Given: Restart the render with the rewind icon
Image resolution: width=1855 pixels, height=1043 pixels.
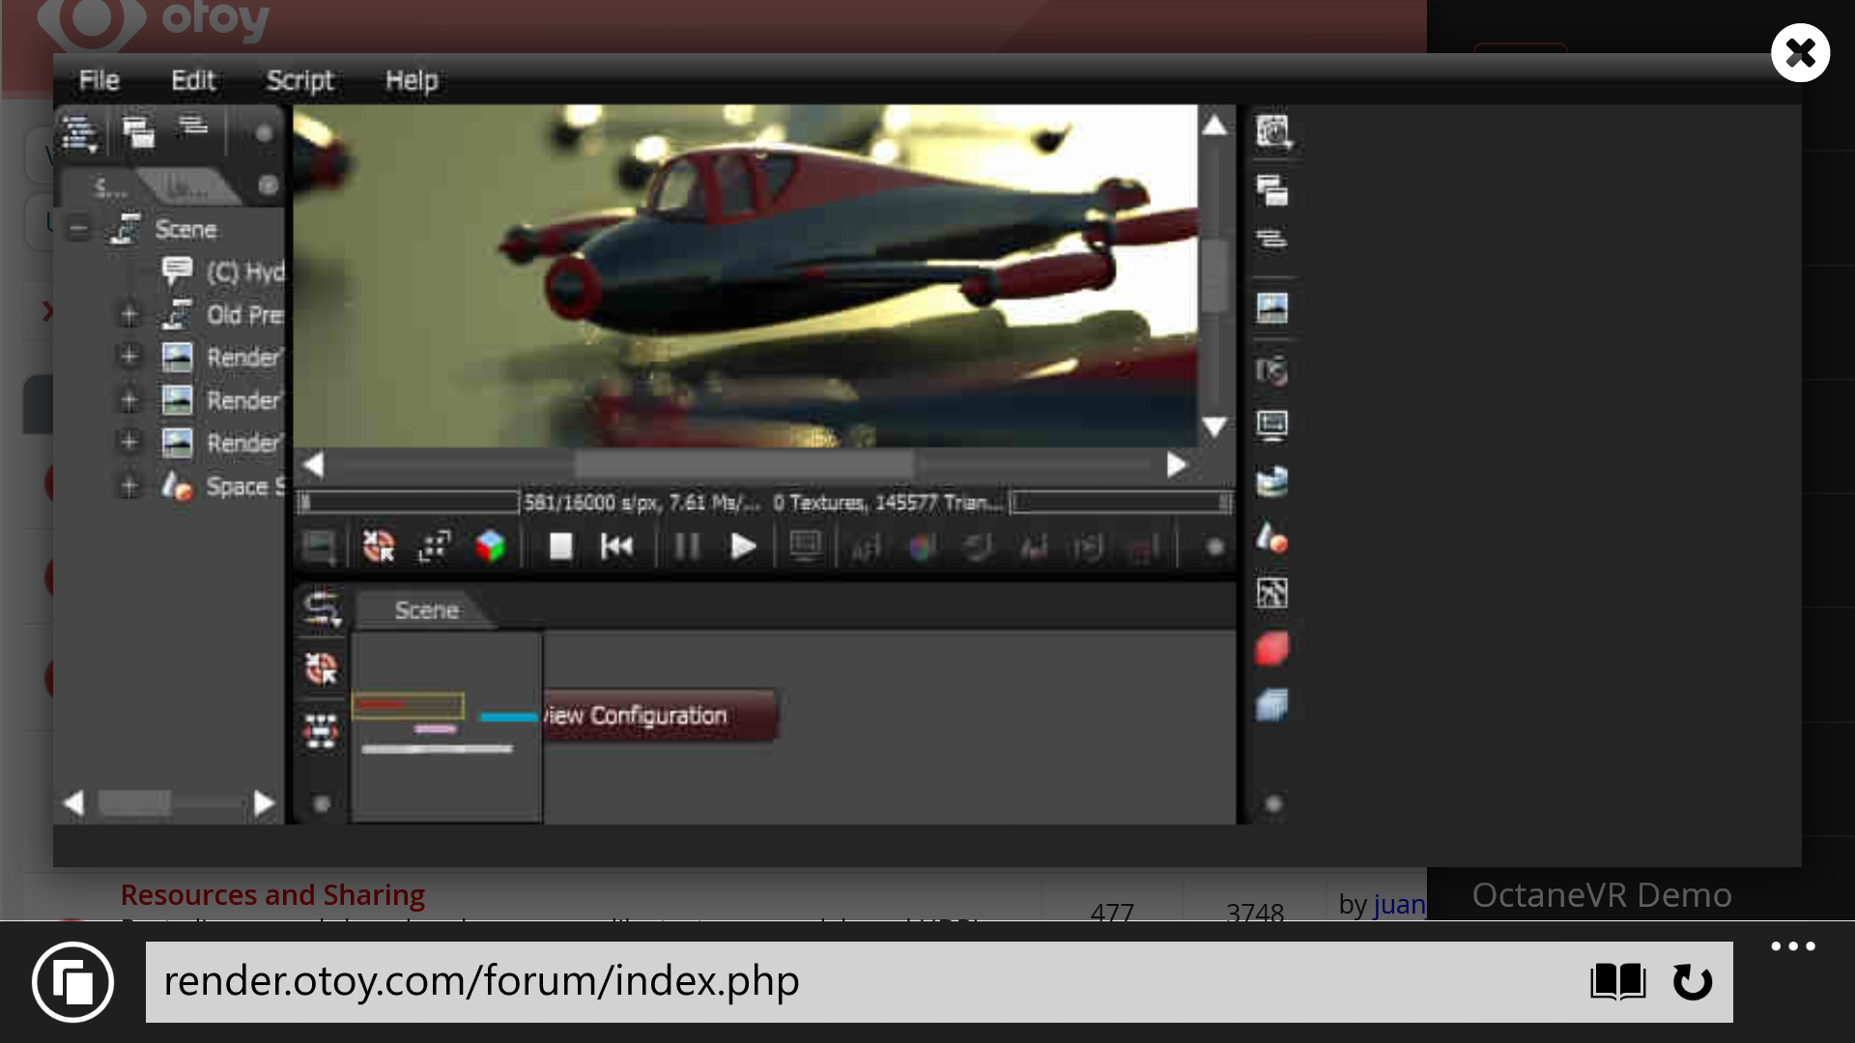Looking at the screenshot, I should point(616,548).
